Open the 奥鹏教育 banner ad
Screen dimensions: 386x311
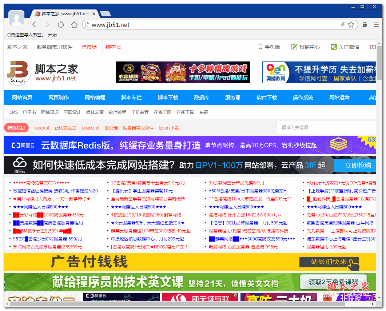(319, 72)
